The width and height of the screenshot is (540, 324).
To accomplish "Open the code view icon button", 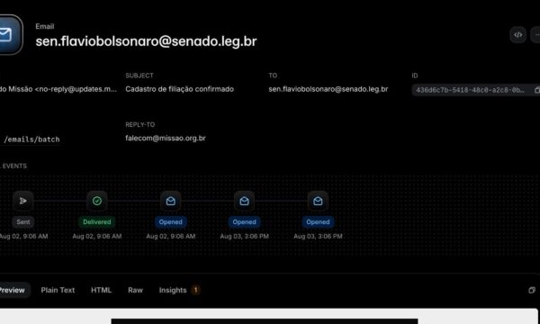I will pos(517,35).
